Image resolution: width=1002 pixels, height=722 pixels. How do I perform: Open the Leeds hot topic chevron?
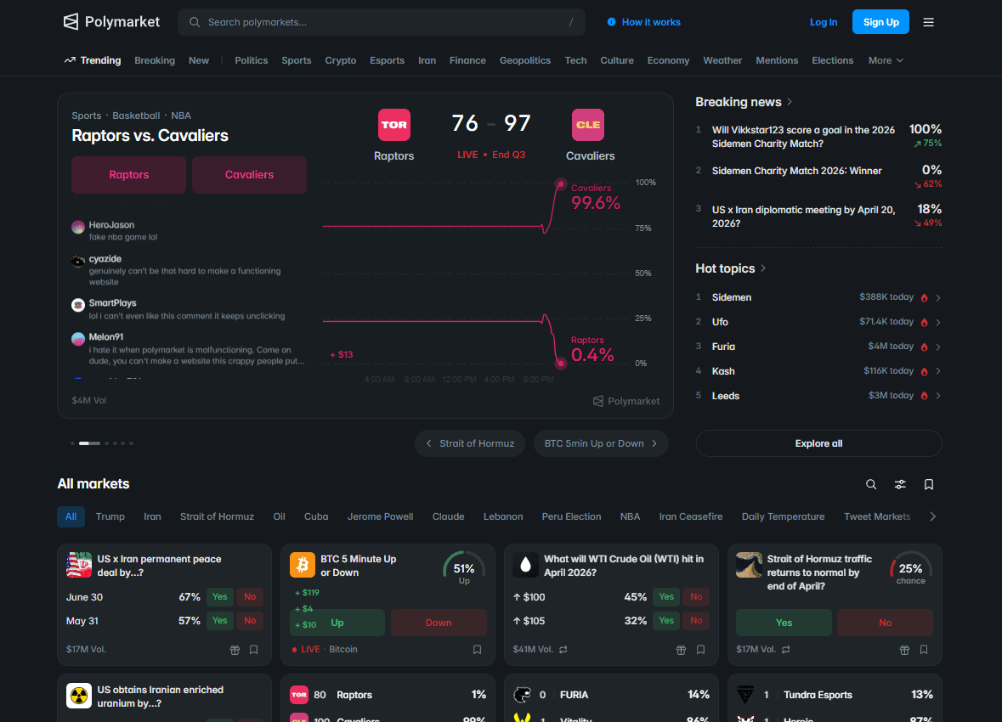938,396
